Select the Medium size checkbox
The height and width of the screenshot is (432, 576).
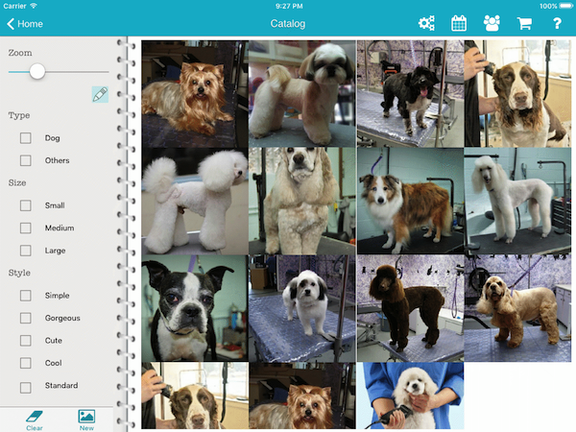[26, 228]
